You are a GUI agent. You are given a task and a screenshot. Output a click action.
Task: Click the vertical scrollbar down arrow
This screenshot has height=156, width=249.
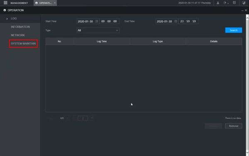click(247, 152)
